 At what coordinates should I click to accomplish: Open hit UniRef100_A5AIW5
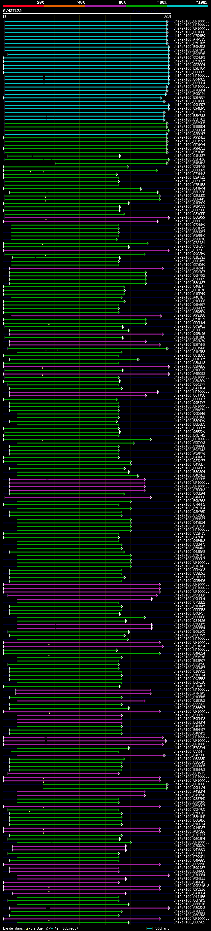pyautogui.click(x=189, y=43)
